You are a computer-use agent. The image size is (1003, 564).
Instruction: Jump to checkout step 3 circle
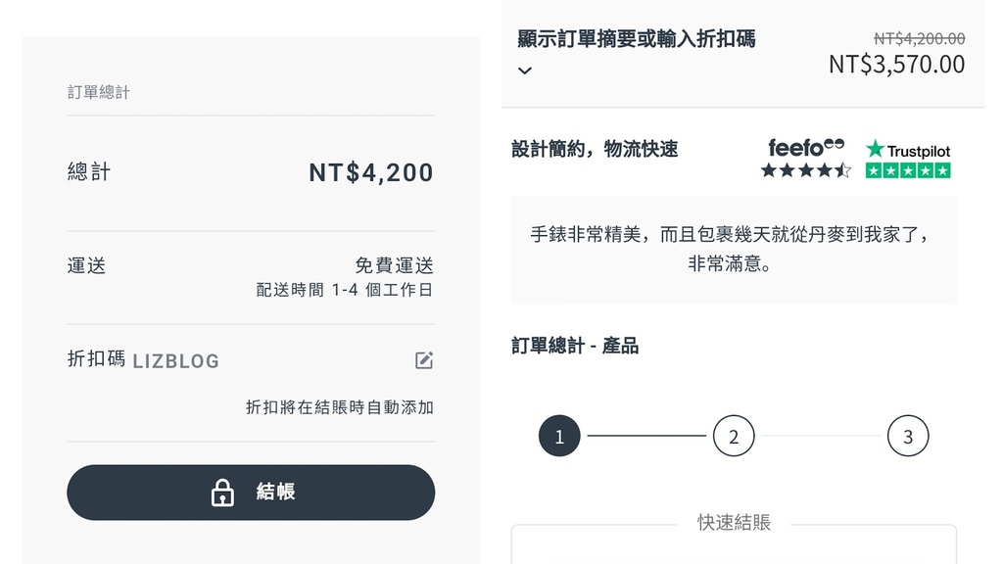coord(908,436)
